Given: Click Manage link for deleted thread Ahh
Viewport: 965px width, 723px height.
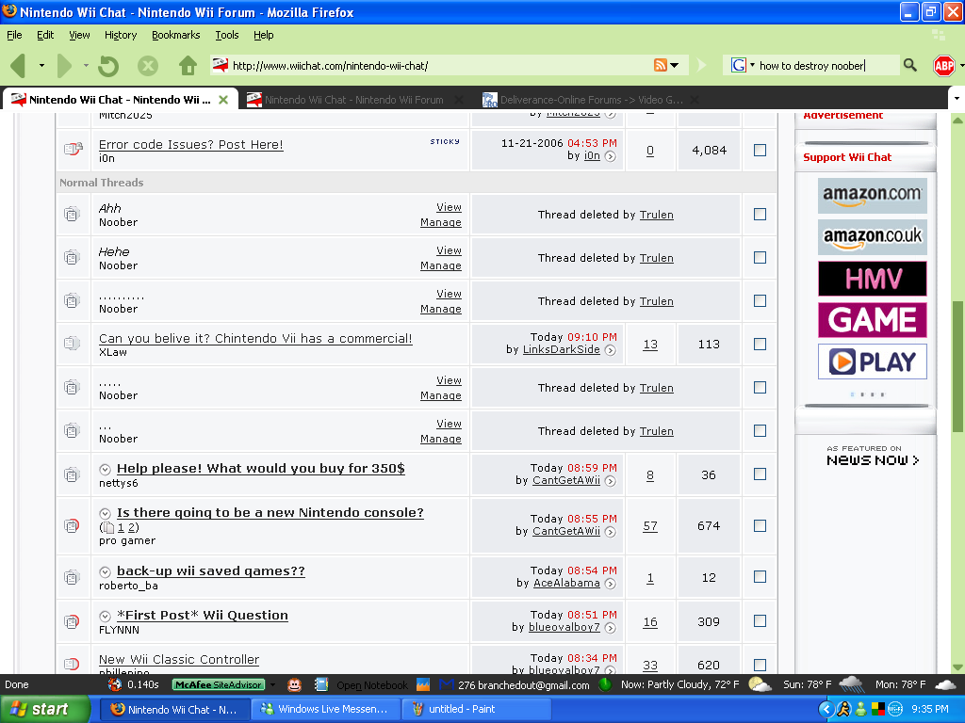Looking at the screenshot, I should 441,222.
